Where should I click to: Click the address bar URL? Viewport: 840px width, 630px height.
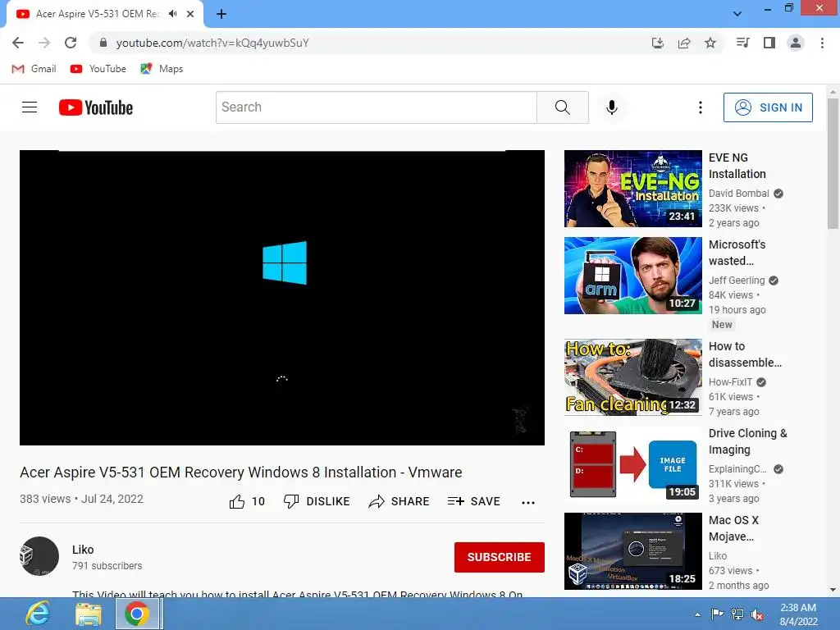tap(212, 43)
